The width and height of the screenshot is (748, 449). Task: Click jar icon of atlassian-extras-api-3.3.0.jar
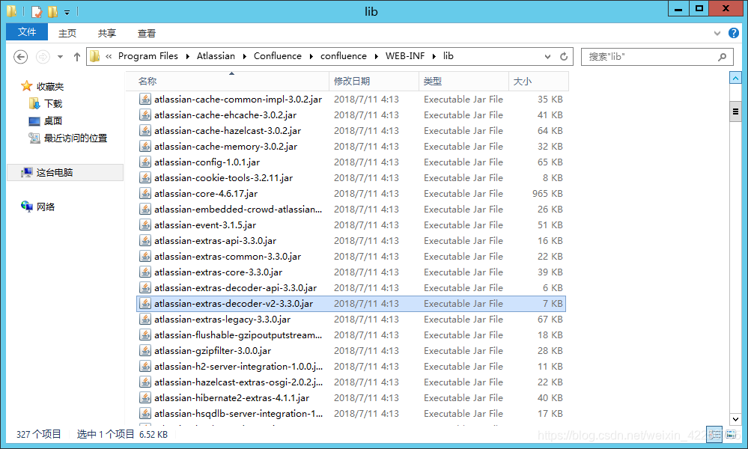pos(145,241)
